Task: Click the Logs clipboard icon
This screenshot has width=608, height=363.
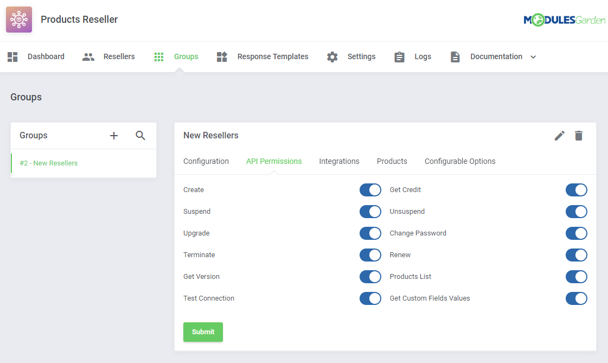Action: point(399,56)
